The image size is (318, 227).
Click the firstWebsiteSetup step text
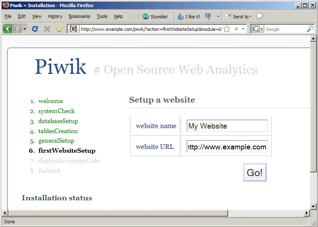(67, 151)
